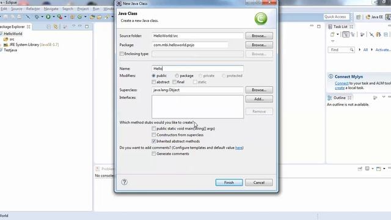Select the HelloWorld project in Package Explorer

pos(13,34)
